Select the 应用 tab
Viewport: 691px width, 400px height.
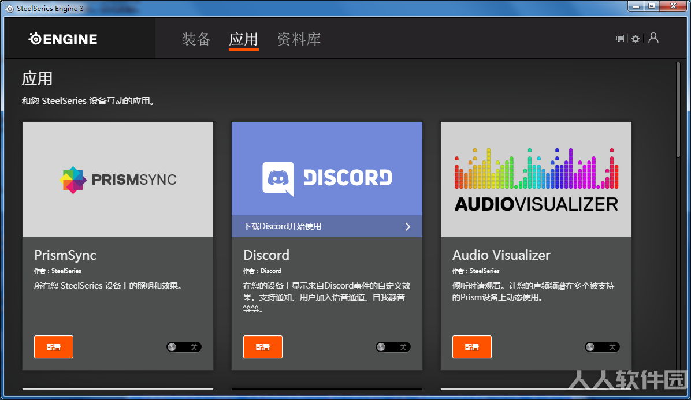(243, 39)
